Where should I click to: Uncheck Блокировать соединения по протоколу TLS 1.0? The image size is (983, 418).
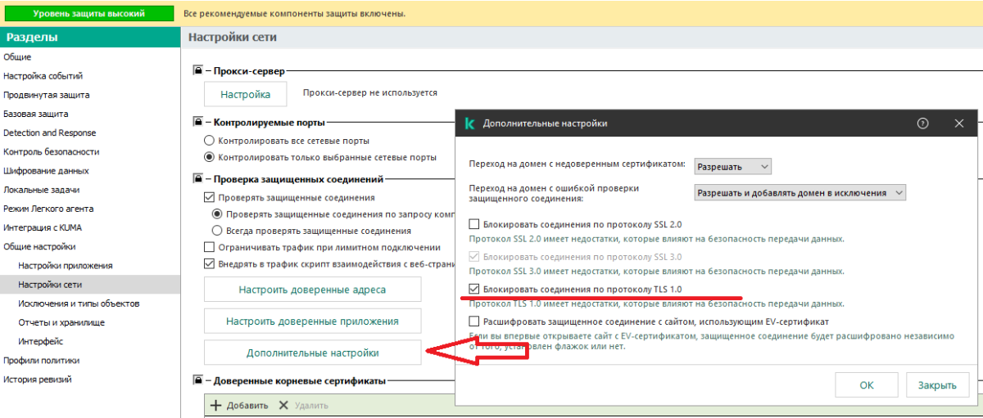pos(474,289)
